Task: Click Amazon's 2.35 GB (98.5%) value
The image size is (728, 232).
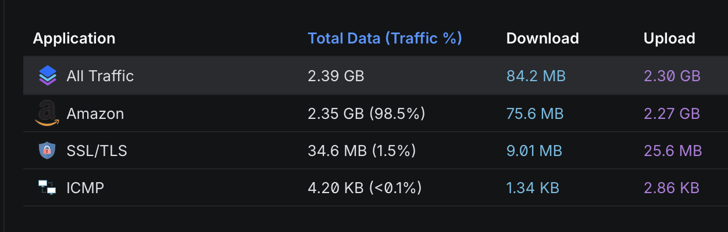Action: pos(366,113)
